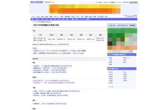Click Webでためしよみ in sidebar box
168x110 pixels.
pos(123,25)
